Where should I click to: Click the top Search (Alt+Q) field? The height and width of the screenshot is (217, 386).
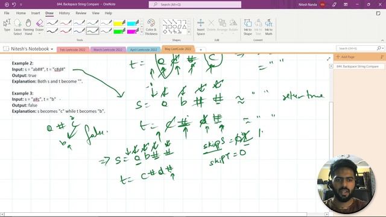195,4
